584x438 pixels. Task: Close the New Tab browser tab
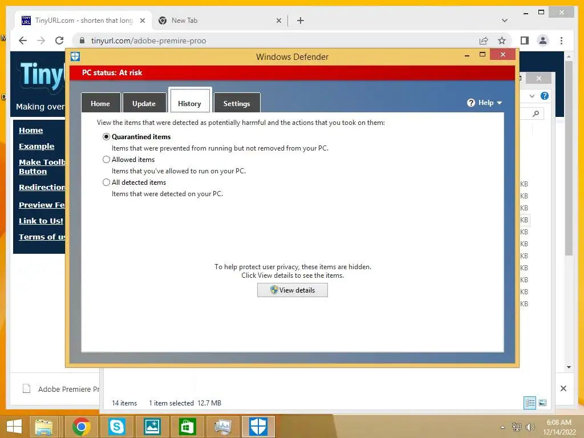pyautogui.click(x=278, y=21)
